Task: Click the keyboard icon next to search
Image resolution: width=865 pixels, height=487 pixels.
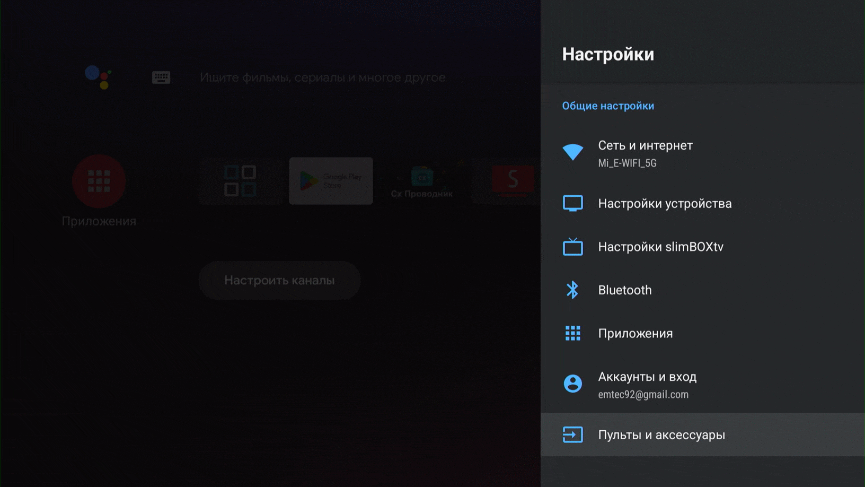Action: (x=161, y=77)
